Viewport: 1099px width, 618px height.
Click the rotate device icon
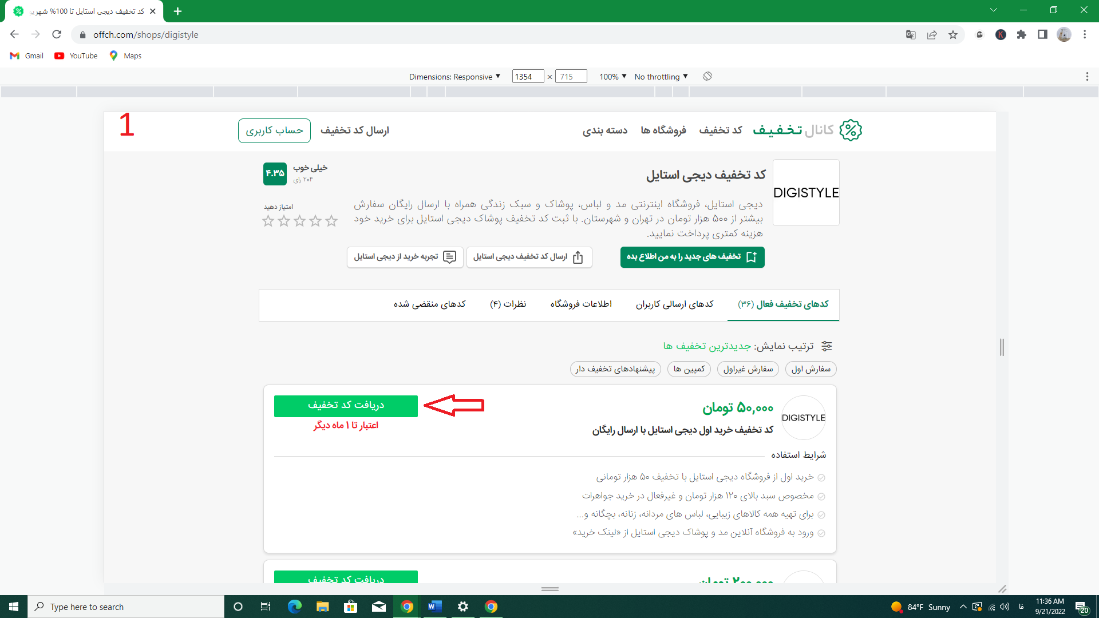(707, 76)
